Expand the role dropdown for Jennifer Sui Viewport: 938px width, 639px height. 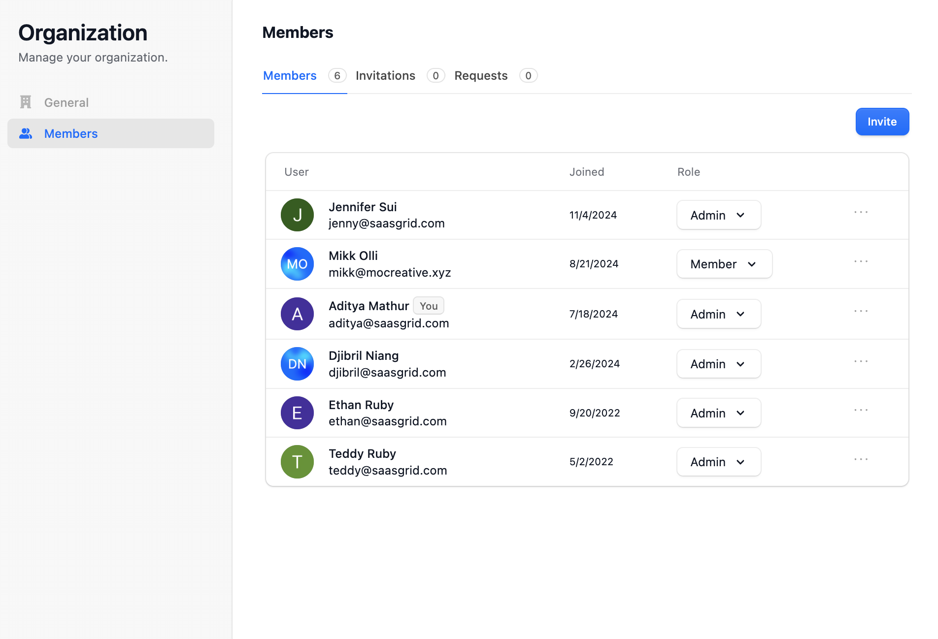click(718, 215)
